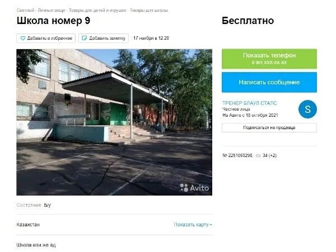336x252 pixels.
Task: Open the Показать карту link
Action: tap(191, 225)
